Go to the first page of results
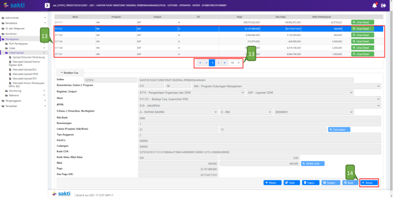This screenshot has height=198, width=393. [200, 63]
